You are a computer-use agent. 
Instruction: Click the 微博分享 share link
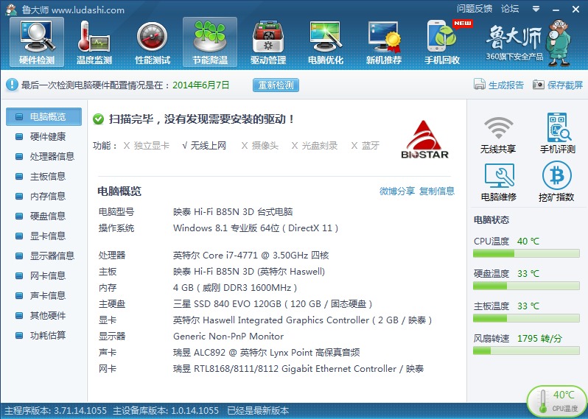(x=396, y=191)
